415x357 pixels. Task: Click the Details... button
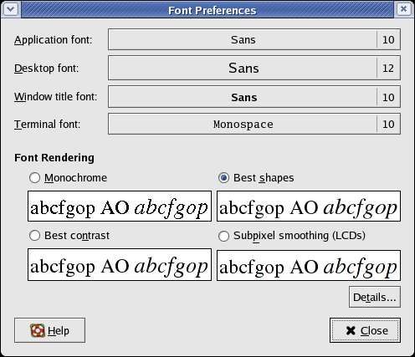click(375, 297)
